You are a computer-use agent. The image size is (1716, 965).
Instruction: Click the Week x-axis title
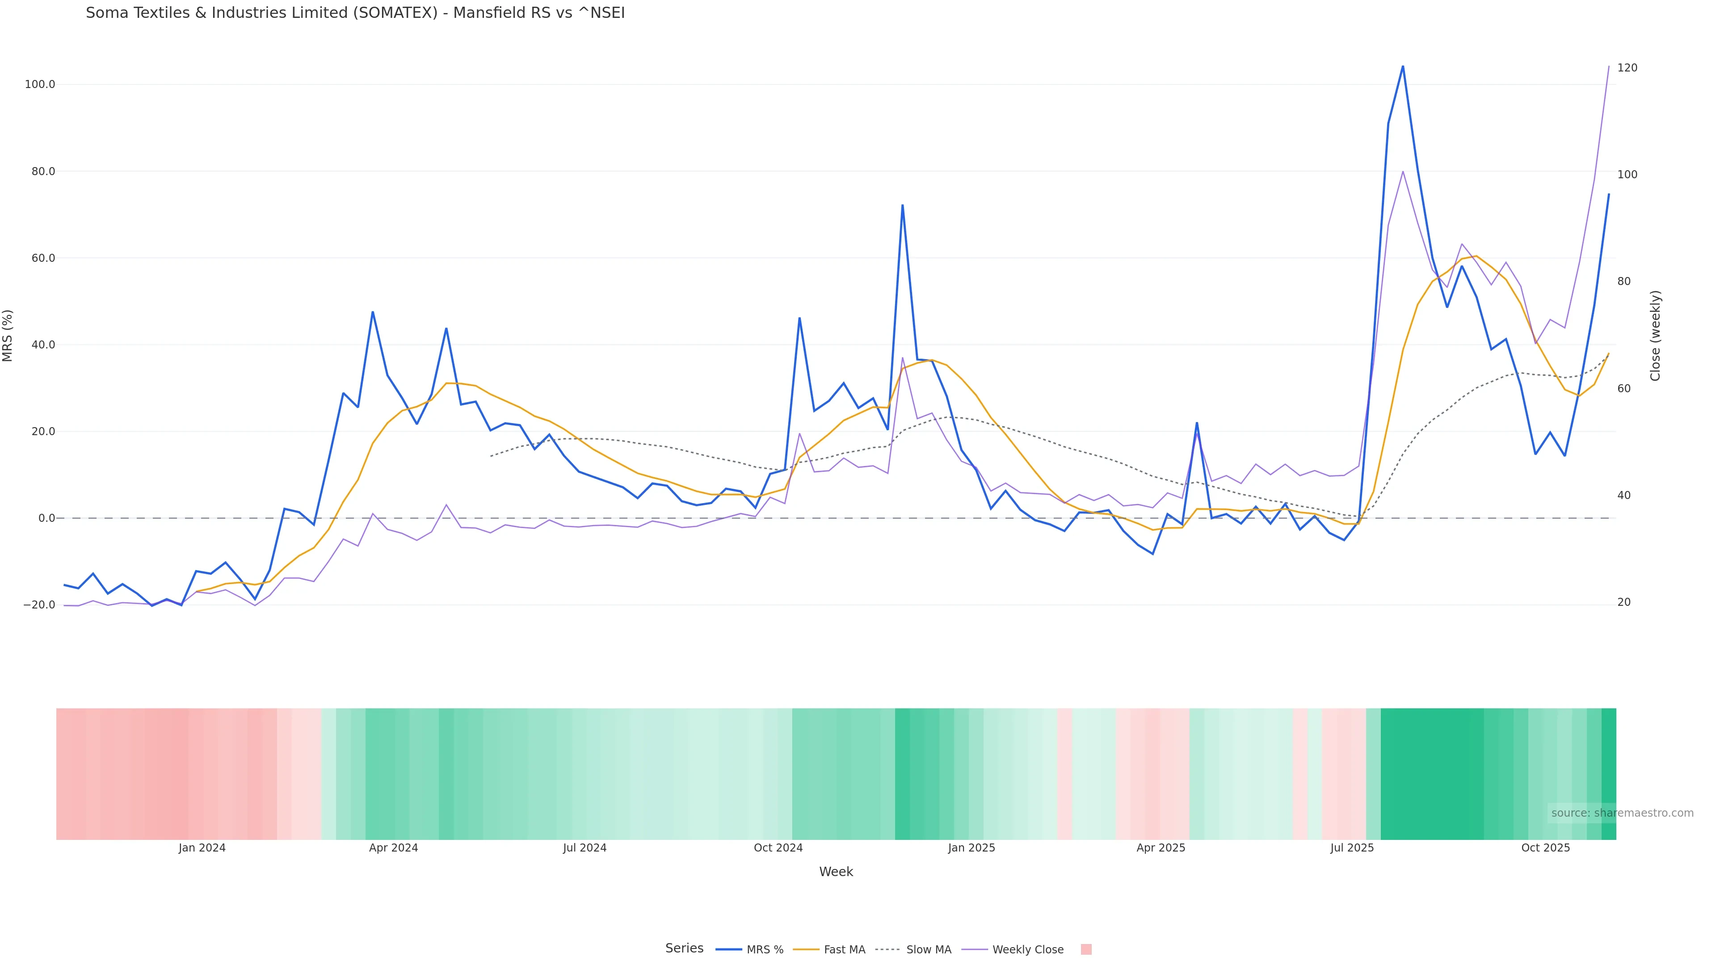pyautogui.click(x=836, y=872)
